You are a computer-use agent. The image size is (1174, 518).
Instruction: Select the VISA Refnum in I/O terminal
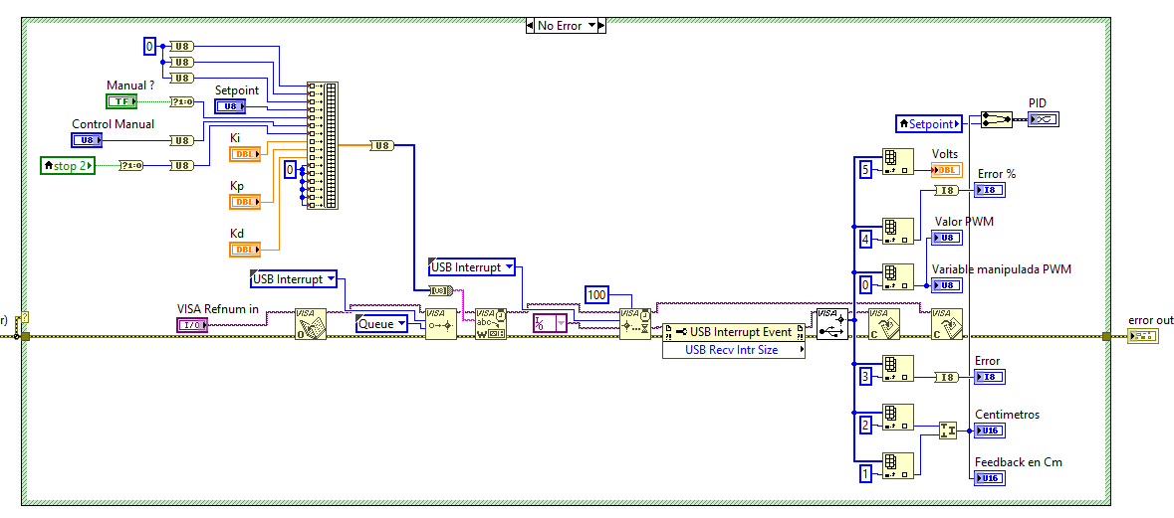pos(192,324)
